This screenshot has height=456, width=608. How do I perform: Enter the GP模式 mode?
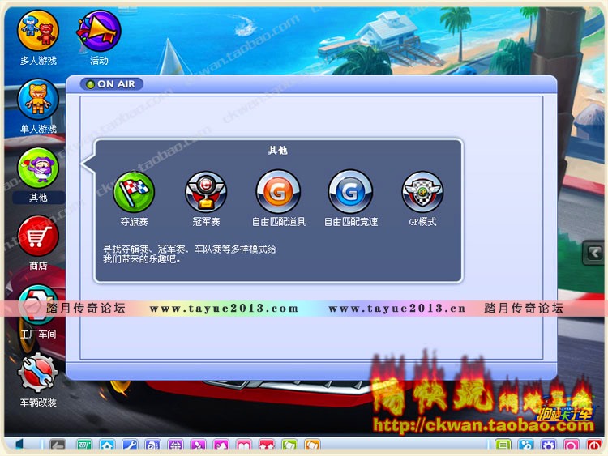click(422, 192)
